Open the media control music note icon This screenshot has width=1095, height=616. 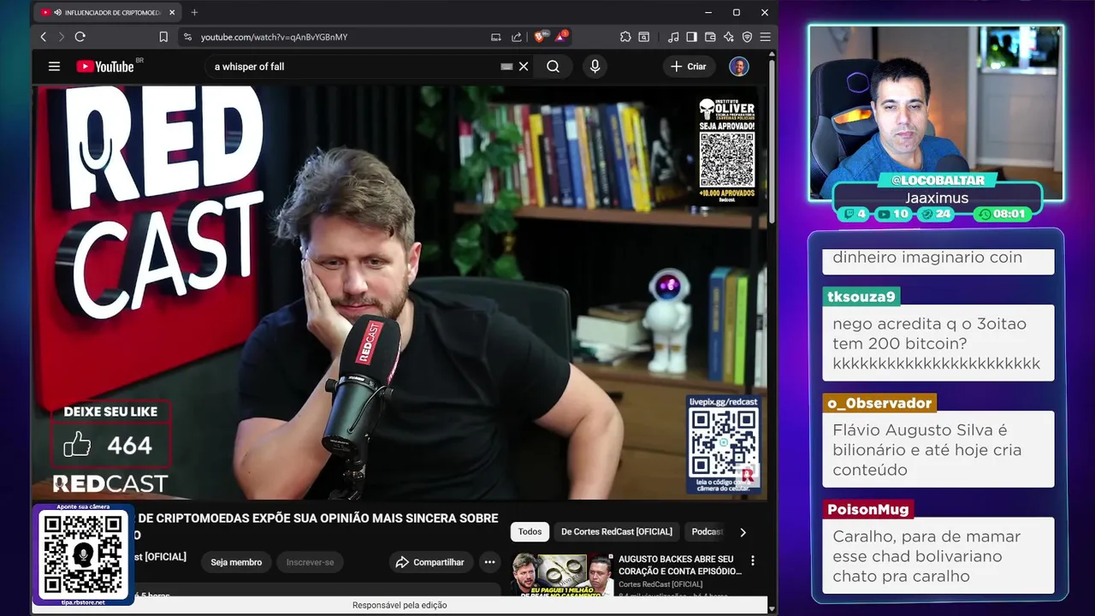click(x=673, y=37)
